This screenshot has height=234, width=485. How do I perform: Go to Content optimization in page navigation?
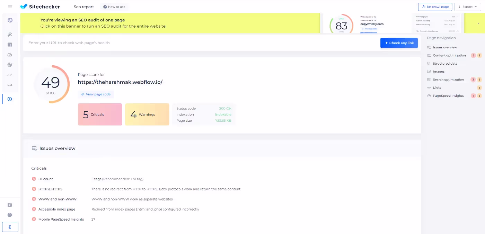pyautogui.click(x=449, y=55)
